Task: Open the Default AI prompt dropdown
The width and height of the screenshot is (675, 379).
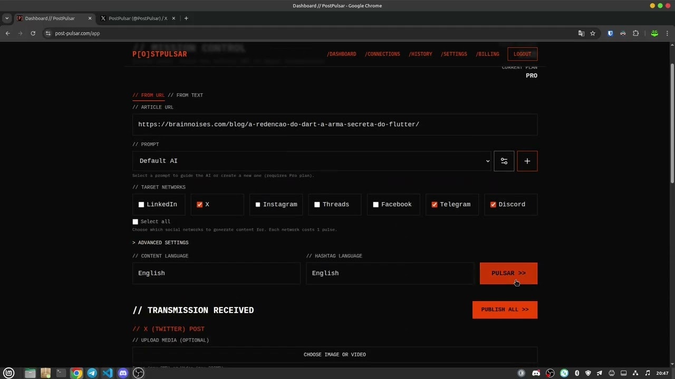Action: click(312, 161)
